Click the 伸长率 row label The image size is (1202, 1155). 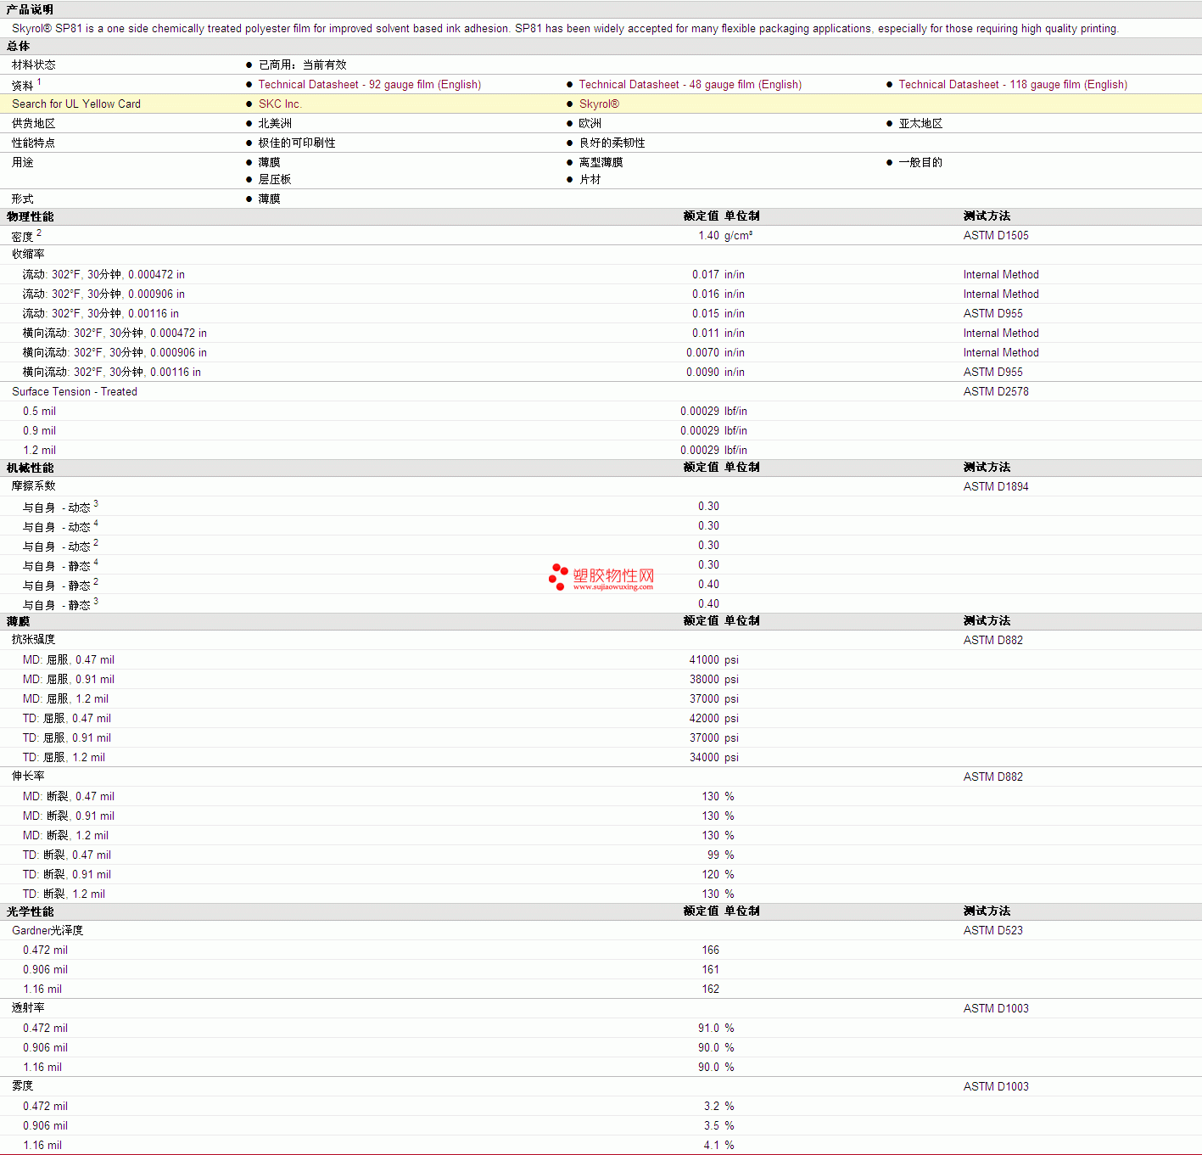tap(28, 777)
